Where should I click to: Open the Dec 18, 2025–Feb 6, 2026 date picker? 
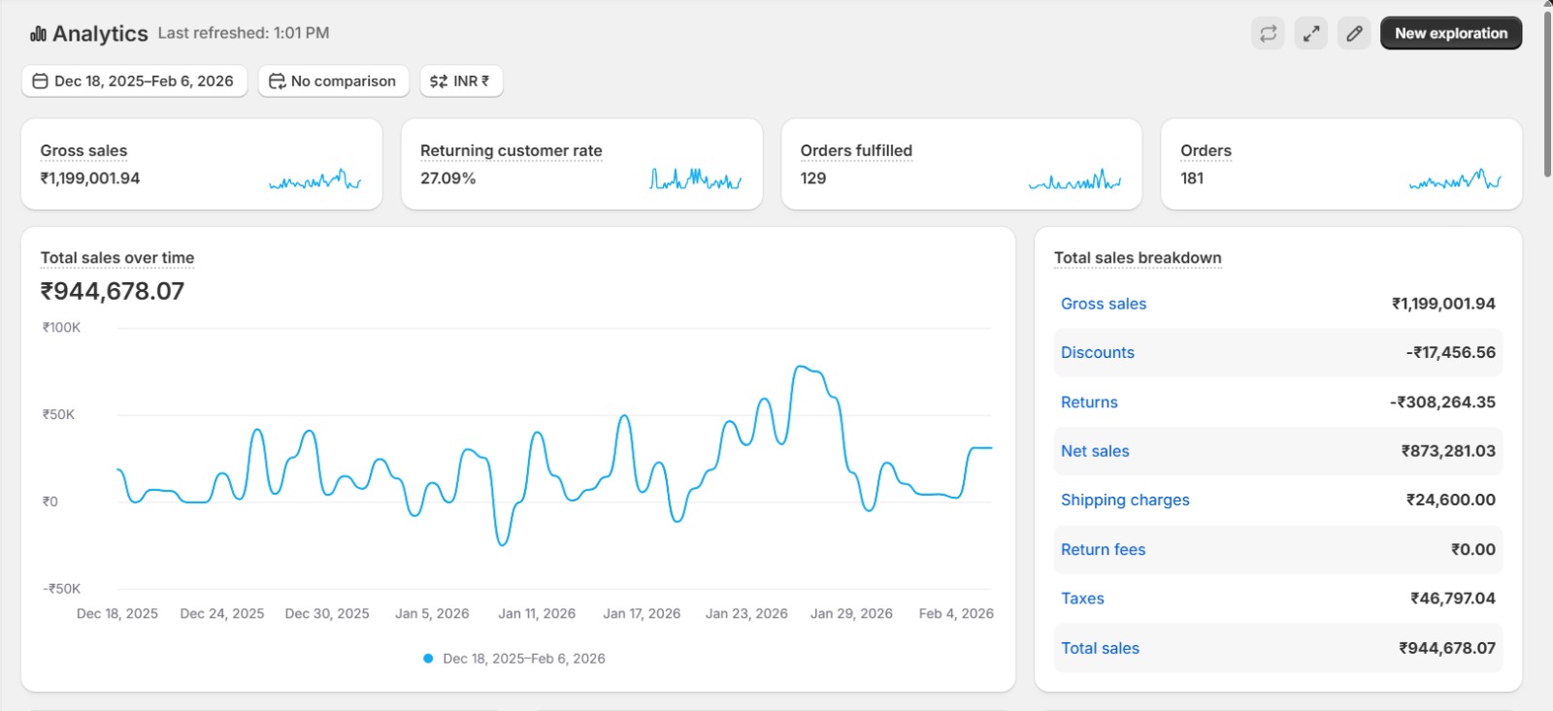[134, 81]
